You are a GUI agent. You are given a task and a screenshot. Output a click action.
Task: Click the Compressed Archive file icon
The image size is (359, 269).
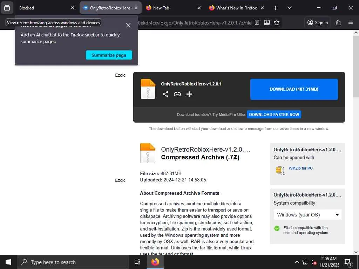(x=148, y=153)
